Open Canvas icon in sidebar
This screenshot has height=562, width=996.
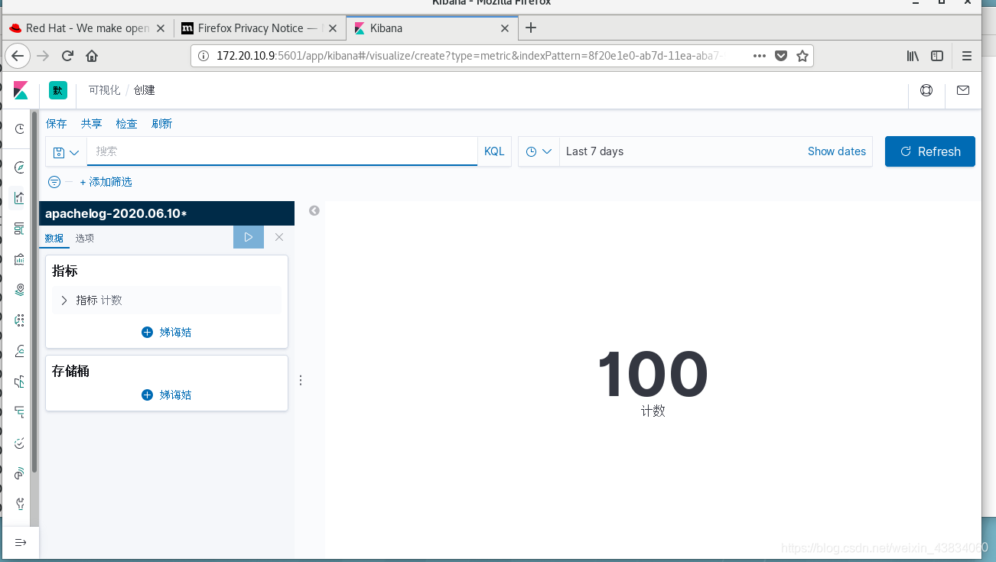(x=20, y=259)
